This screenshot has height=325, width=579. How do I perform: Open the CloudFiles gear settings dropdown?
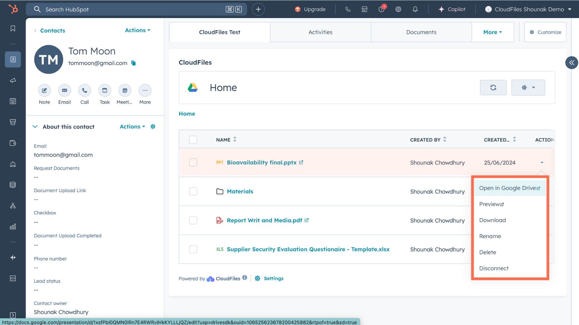[x=528, y=88]
